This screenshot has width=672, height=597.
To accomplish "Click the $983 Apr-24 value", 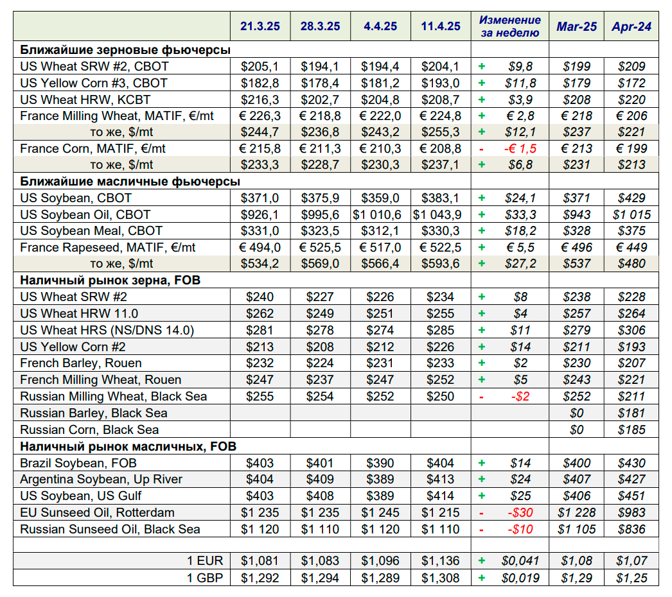I will (x=632, y=513).
